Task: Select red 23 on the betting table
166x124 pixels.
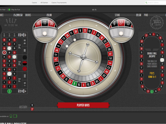Action: (x=9, y=57)
